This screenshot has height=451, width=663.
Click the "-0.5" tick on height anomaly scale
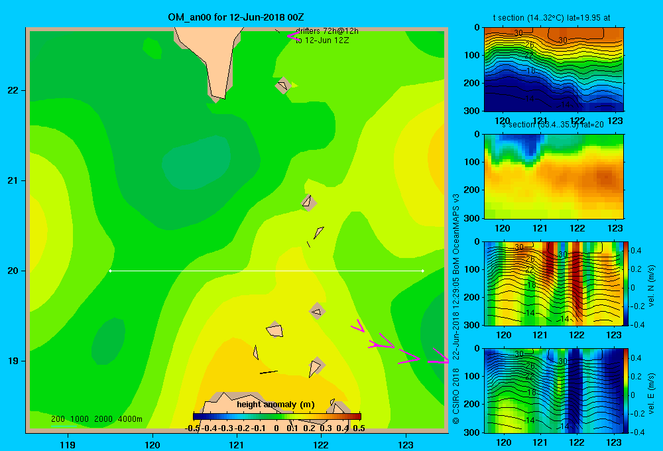tap(192, 428)
